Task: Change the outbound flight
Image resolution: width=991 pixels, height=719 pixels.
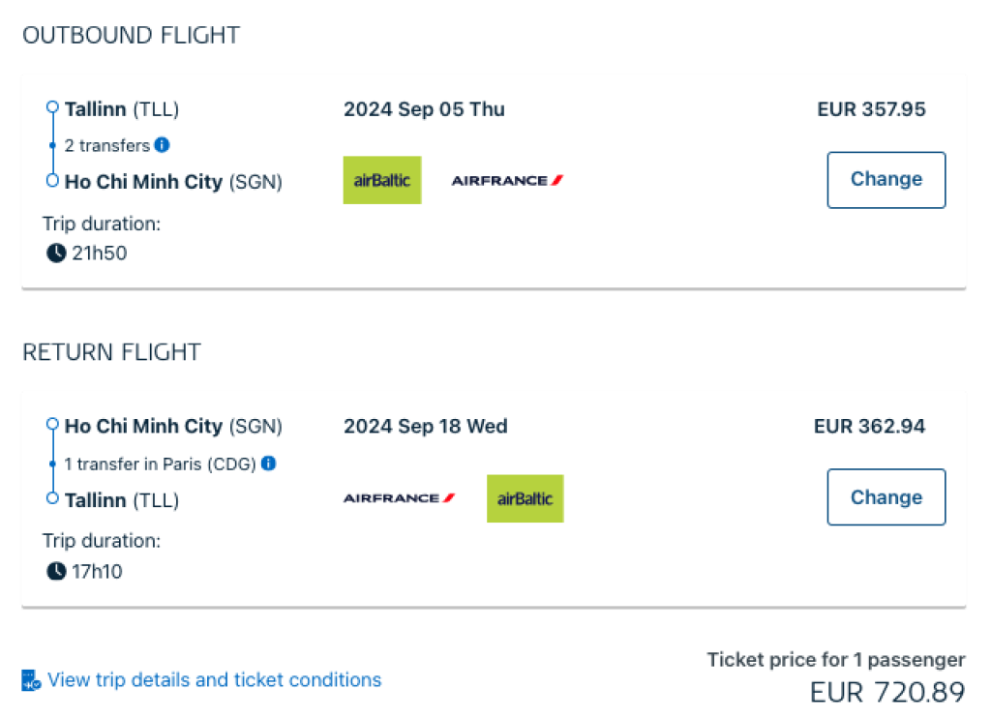Action: pos(886,180)
